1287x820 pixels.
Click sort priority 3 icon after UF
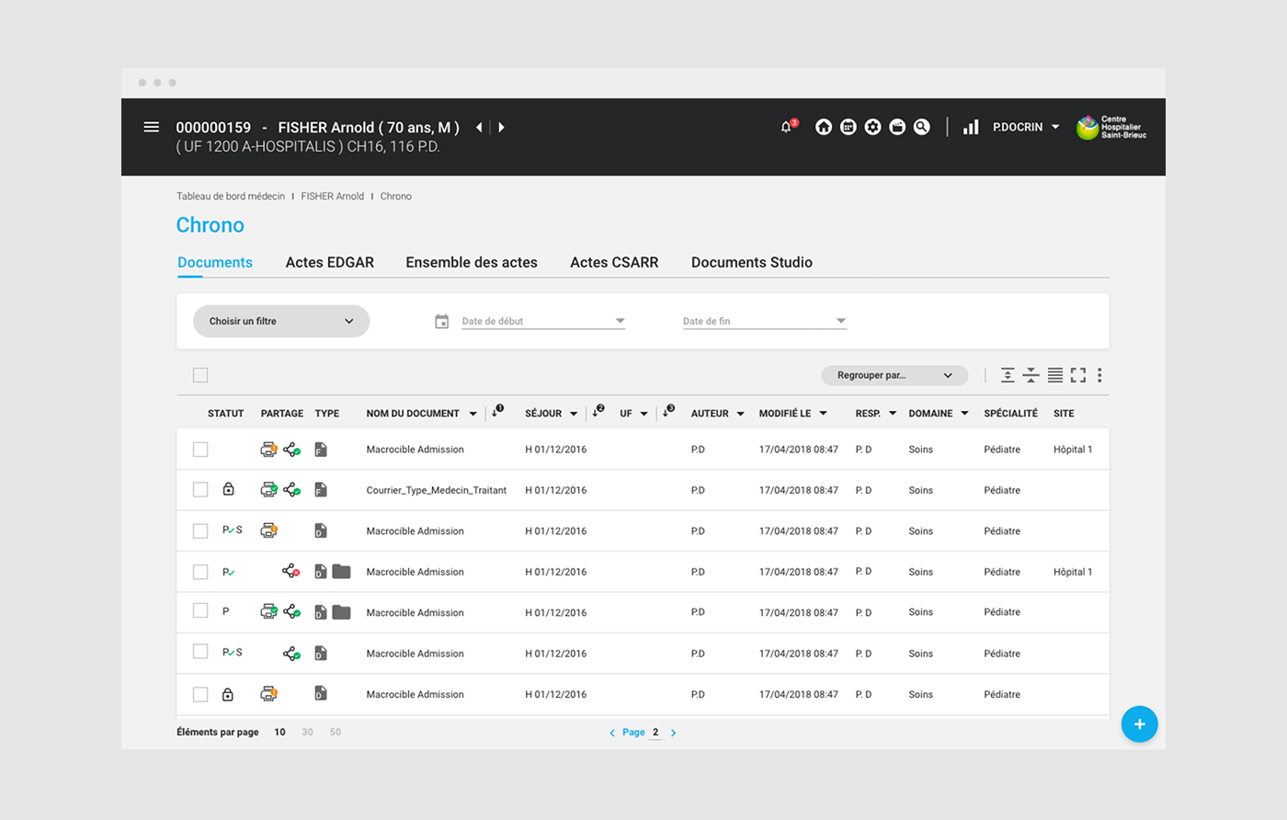click(668, 411)
